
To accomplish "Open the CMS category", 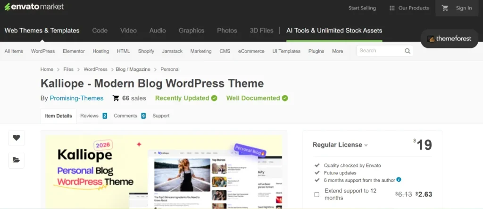I will [x=225, y=51].
